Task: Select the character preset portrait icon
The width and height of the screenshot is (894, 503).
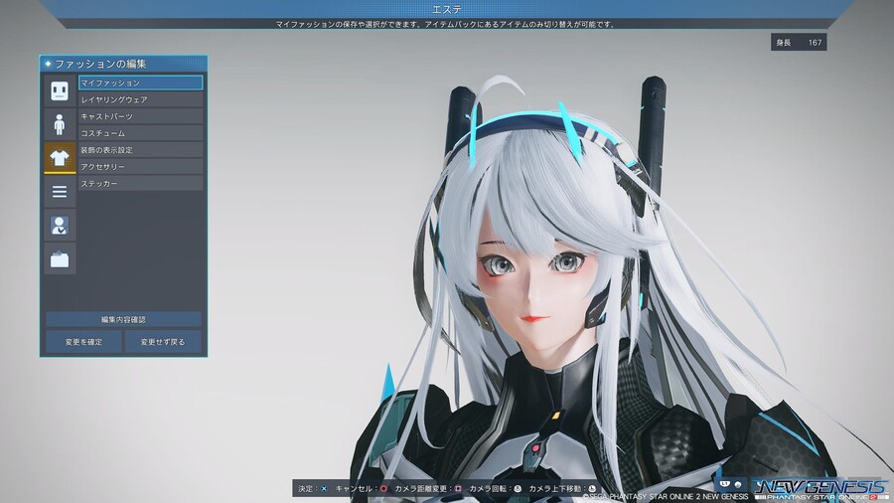Action: click(60, 226)
